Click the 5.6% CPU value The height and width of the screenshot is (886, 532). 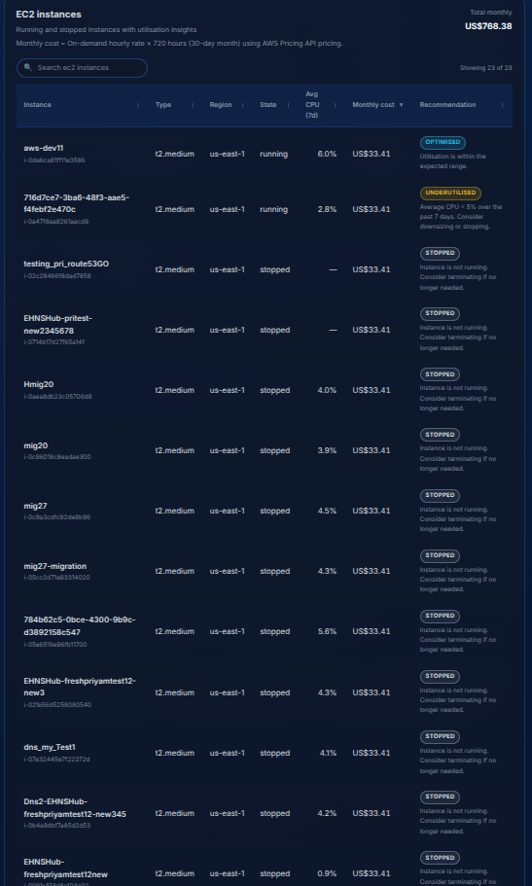(x=327, y=632)
